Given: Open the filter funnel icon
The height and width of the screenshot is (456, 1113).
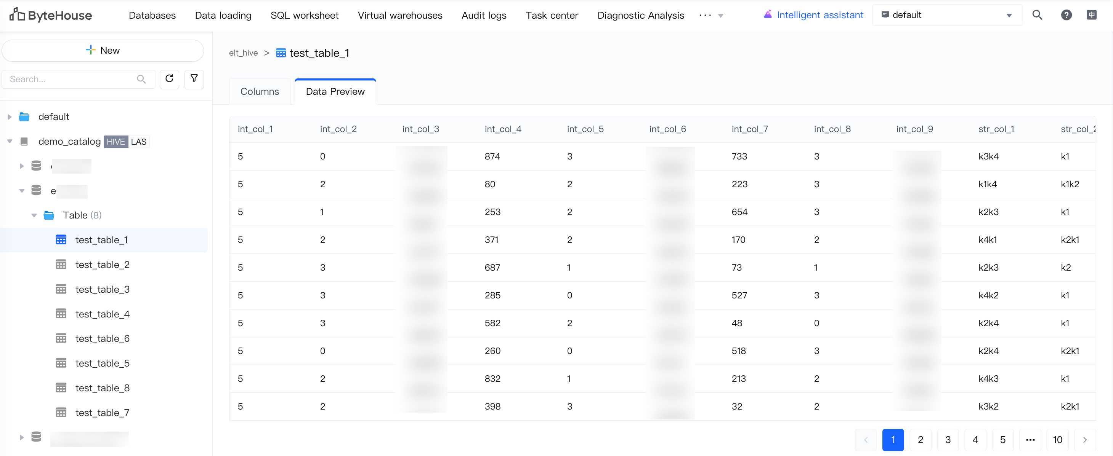Looking at the screenshot, I should click(194, 78).
